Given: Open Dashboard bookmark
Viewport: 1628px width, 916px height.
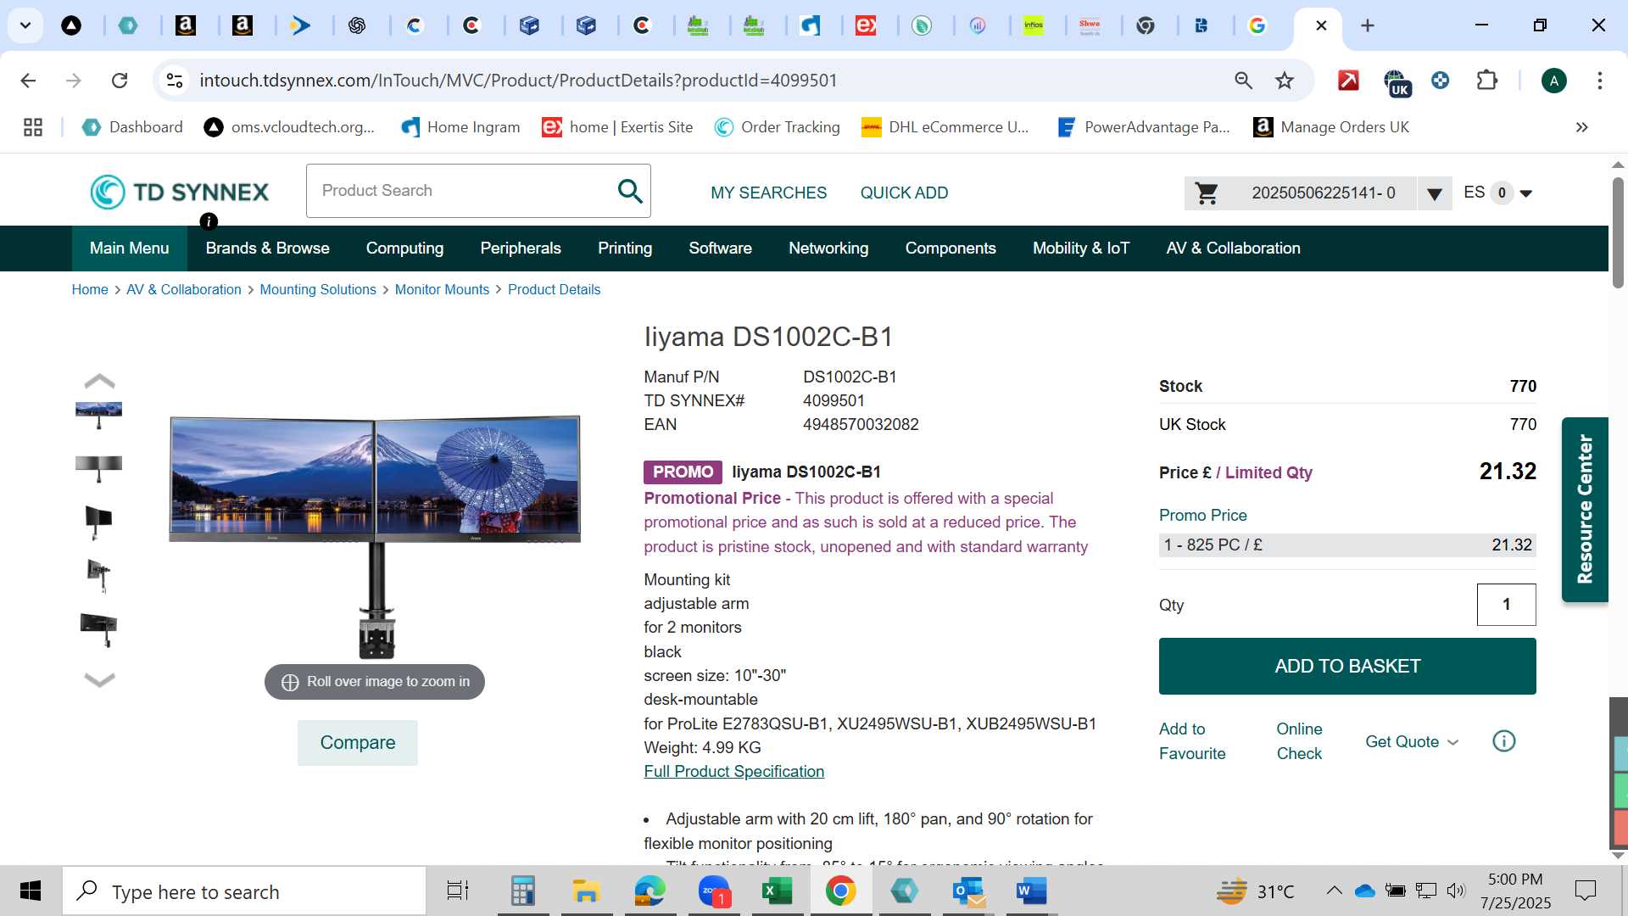Looking at the screenshot, I should 132,127.
